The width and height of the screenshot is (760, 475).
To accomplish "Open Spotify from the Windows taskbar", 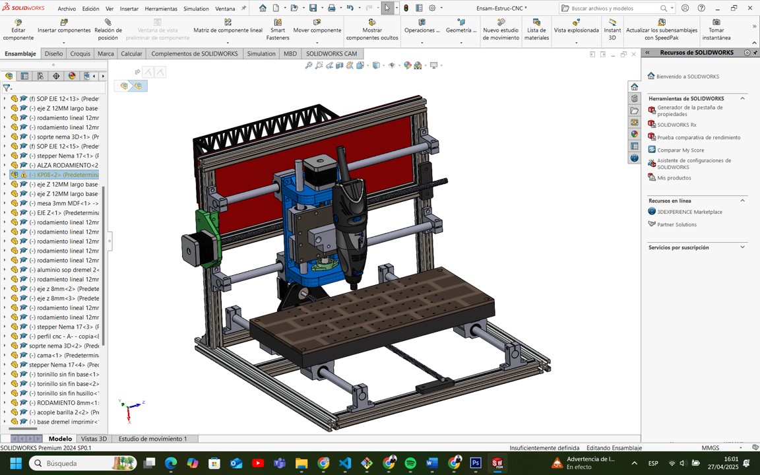I will (x=410, y=463).
